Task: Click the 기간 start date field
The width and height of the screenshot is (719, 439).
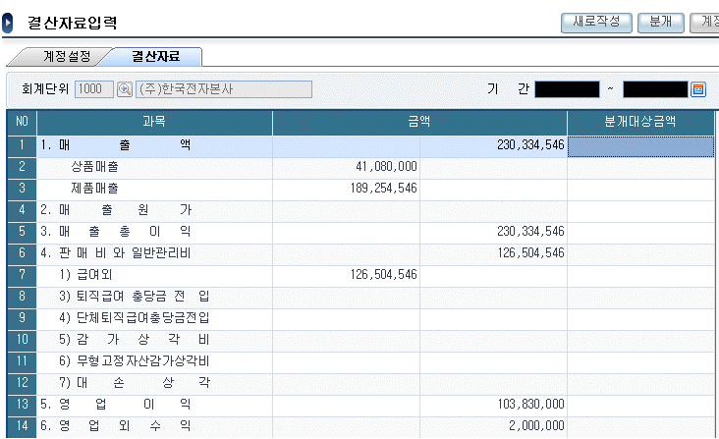Action: [x=567, y=89]
